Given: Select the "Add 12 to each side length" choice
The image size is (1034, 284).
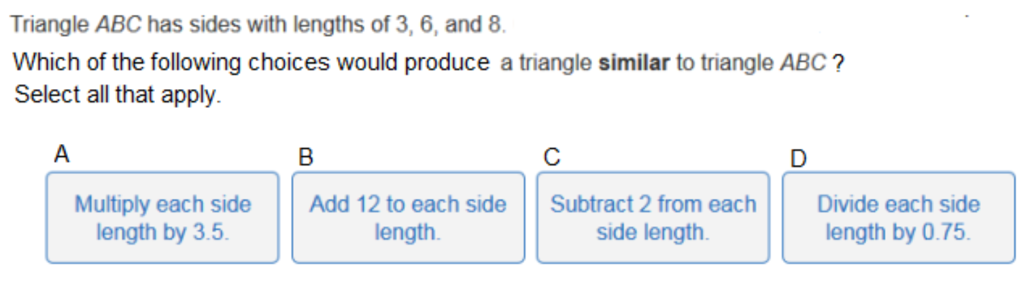Looking at the screenshot, I should pyautogui.click(x=408, y=217).
